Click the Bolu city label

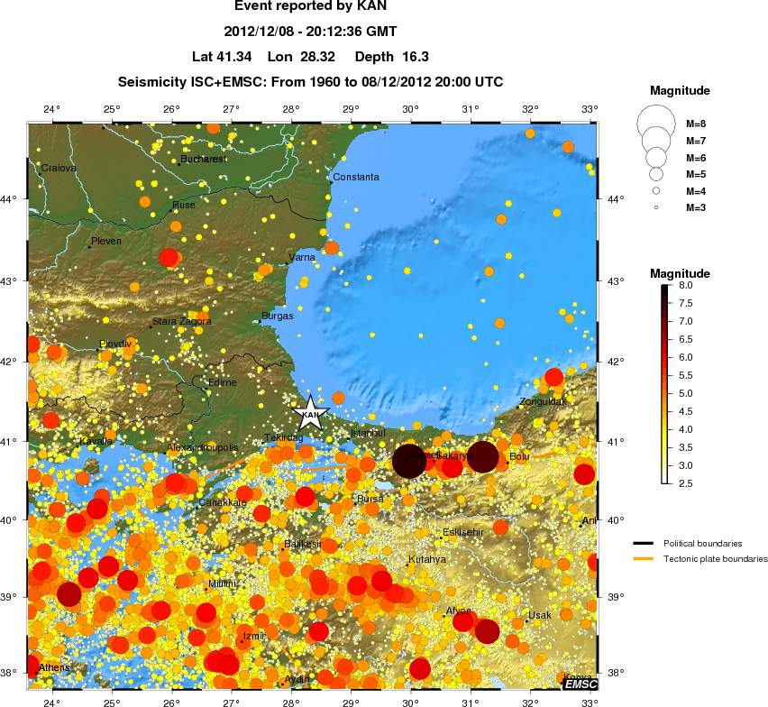pyautogui.click(x=520, y=456)
